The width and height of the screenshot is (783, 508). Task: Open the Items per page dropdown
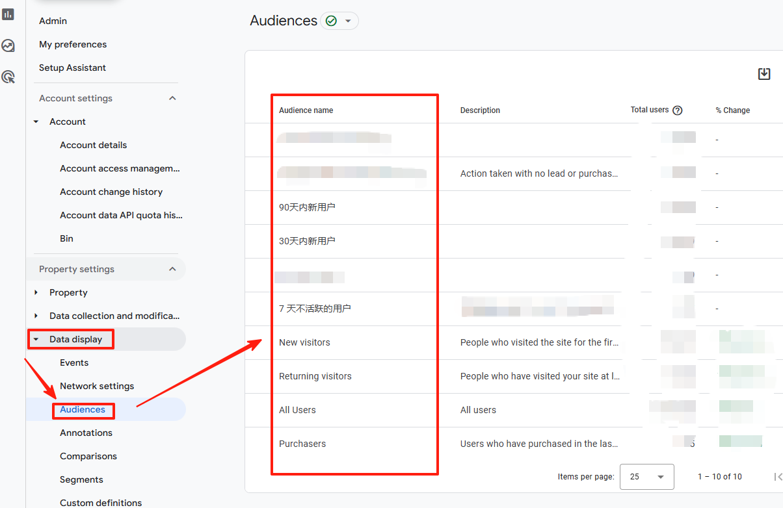point(646,477)
